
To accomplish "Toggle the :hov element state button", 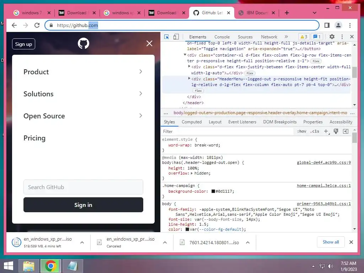I will coord(301,132).
